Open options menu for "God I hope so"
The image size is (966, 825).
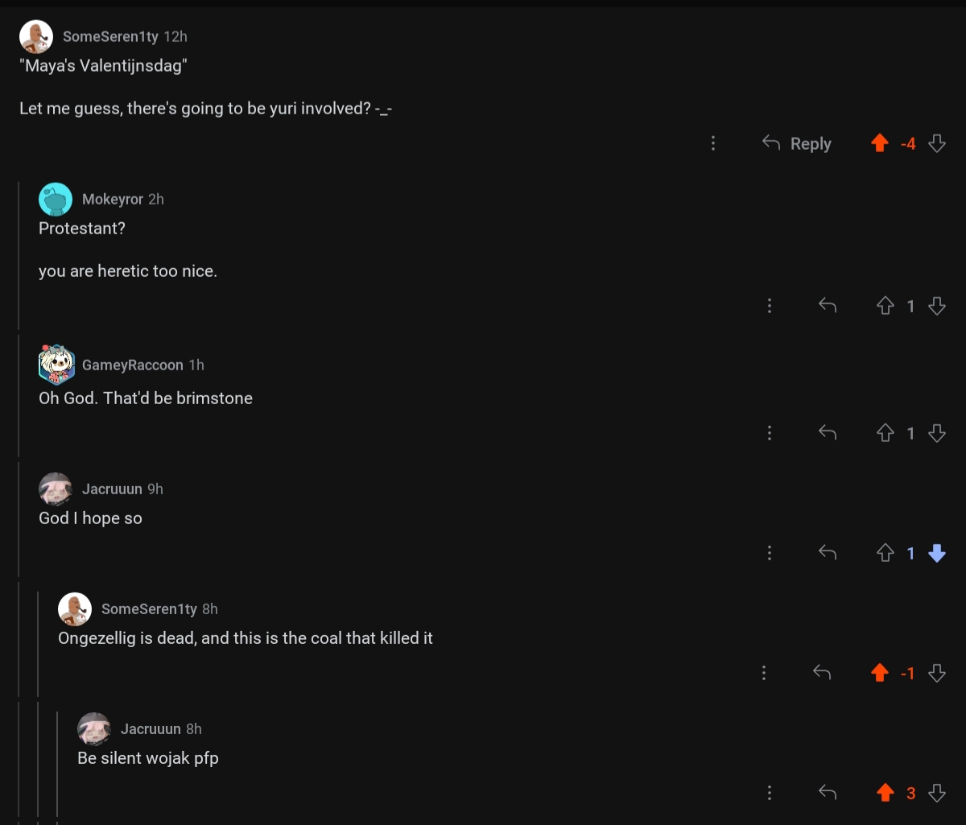pos(770,553)
